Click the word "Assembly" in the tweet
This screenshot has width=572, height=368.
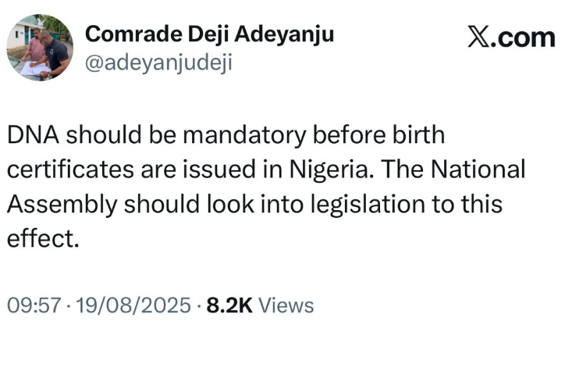coord(62,204)
